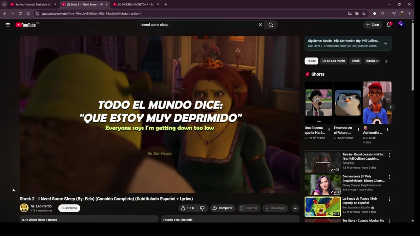Open options for the Adrienette short
The height and width of the screenshot is (236, 420).
click(388, 130)
